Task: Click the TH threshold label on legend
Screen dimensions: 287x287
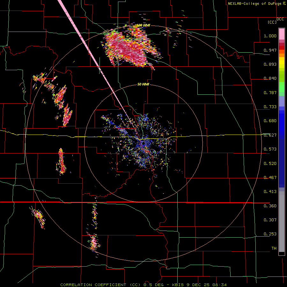Action: [x=274, y=248]
